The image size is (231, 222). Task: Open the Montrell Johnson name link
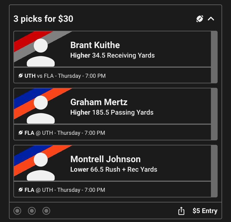point(105,159)
